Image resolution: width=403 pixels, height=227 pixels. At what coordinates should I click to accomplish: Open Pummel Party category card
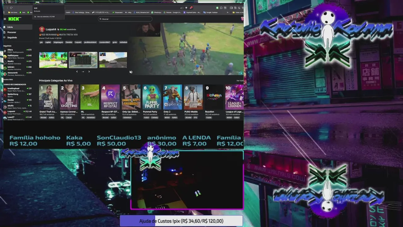click(152, 97)
